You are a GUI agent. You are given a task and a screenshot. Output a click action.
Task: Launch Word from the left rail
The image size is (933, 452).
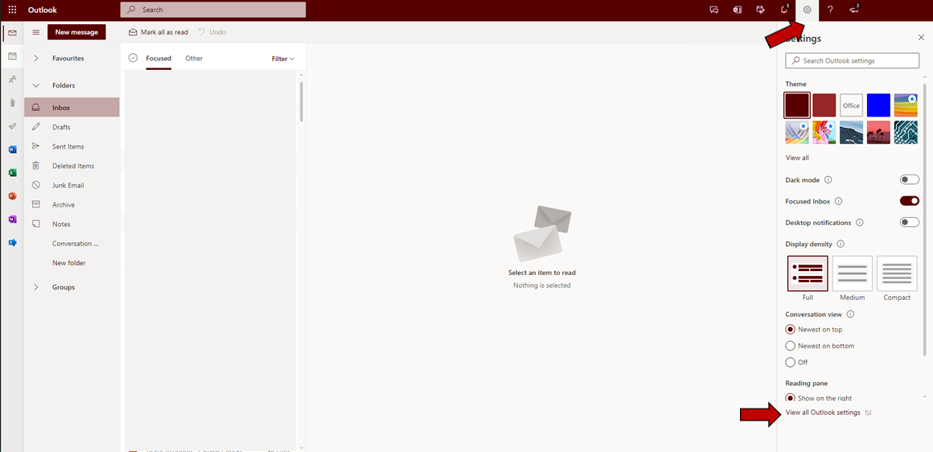(12, 150)
